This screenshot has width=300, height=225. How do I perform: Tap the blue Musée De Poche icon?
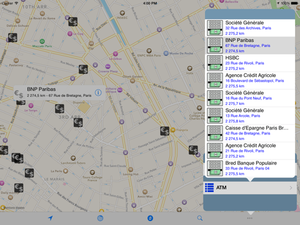click(x=166, y=53)
